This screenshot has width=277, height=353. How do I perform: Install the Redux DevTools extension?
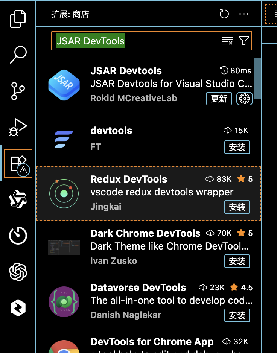click(237, 207)
